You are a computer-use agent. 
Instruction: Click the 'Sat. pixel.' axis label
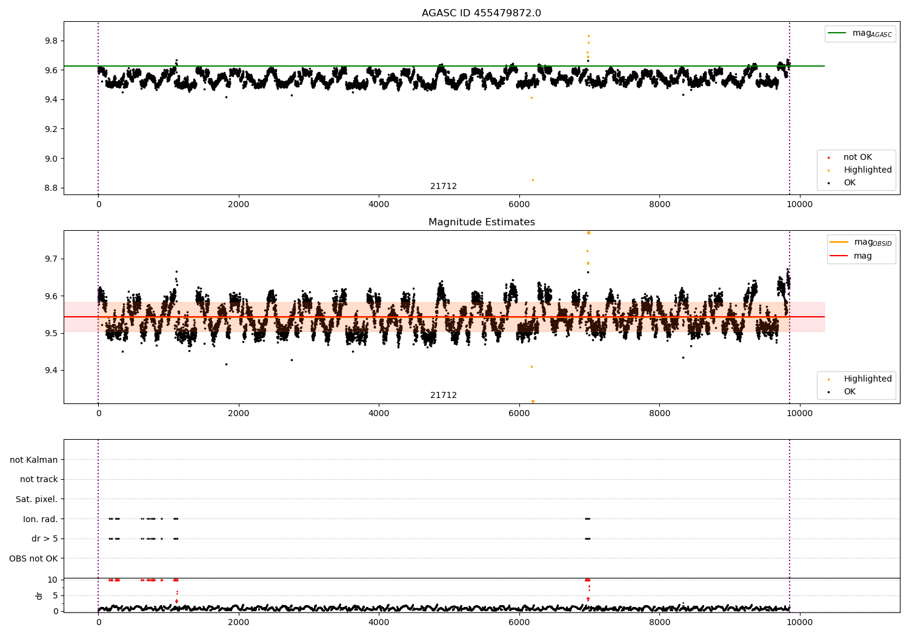pos(37,500)
